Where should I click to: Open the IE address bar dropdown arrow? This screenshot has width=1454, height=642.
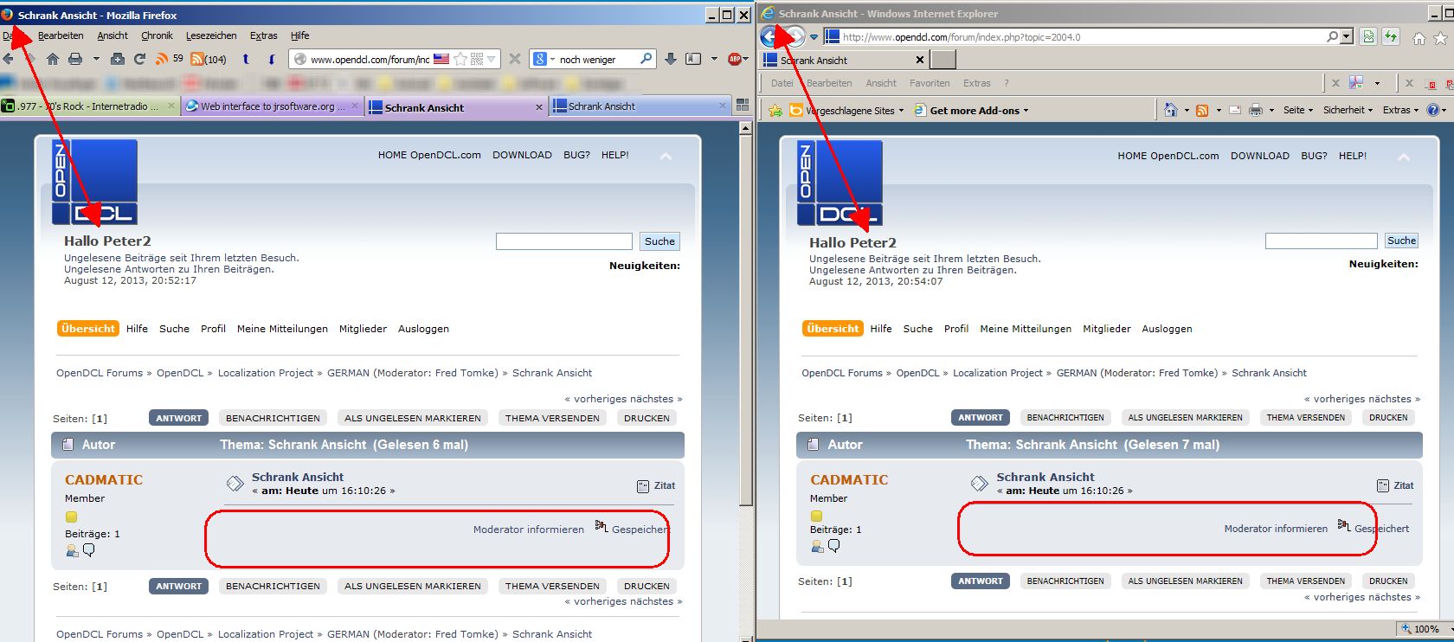tap(1347, 36)
